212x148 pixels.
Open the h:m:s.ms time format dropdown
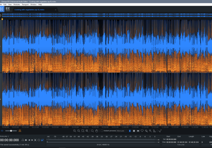[x=4, y=136]
